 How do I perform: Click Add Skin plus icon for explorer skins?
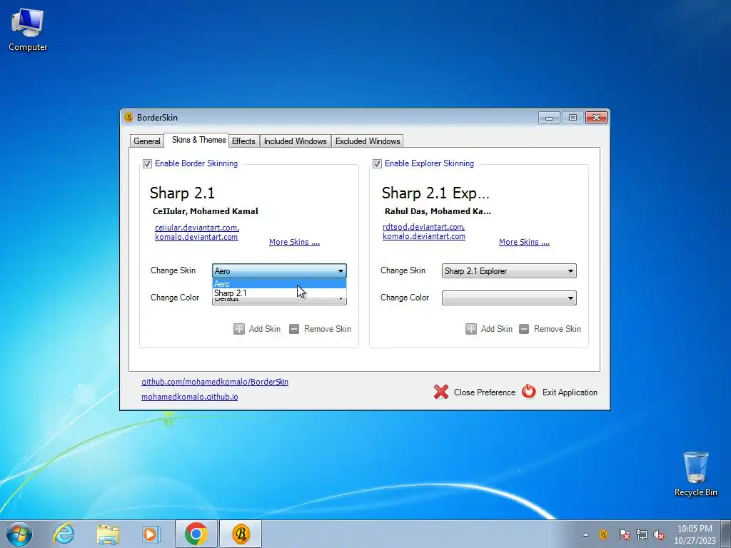pos(471,329)
